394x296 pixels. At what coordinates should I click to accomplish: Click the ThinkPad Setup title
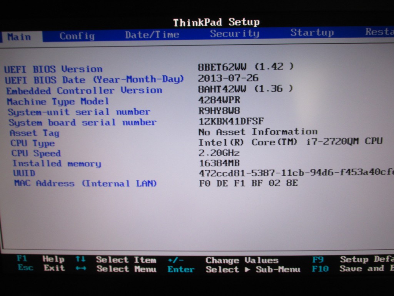click(x=216, y=22)
